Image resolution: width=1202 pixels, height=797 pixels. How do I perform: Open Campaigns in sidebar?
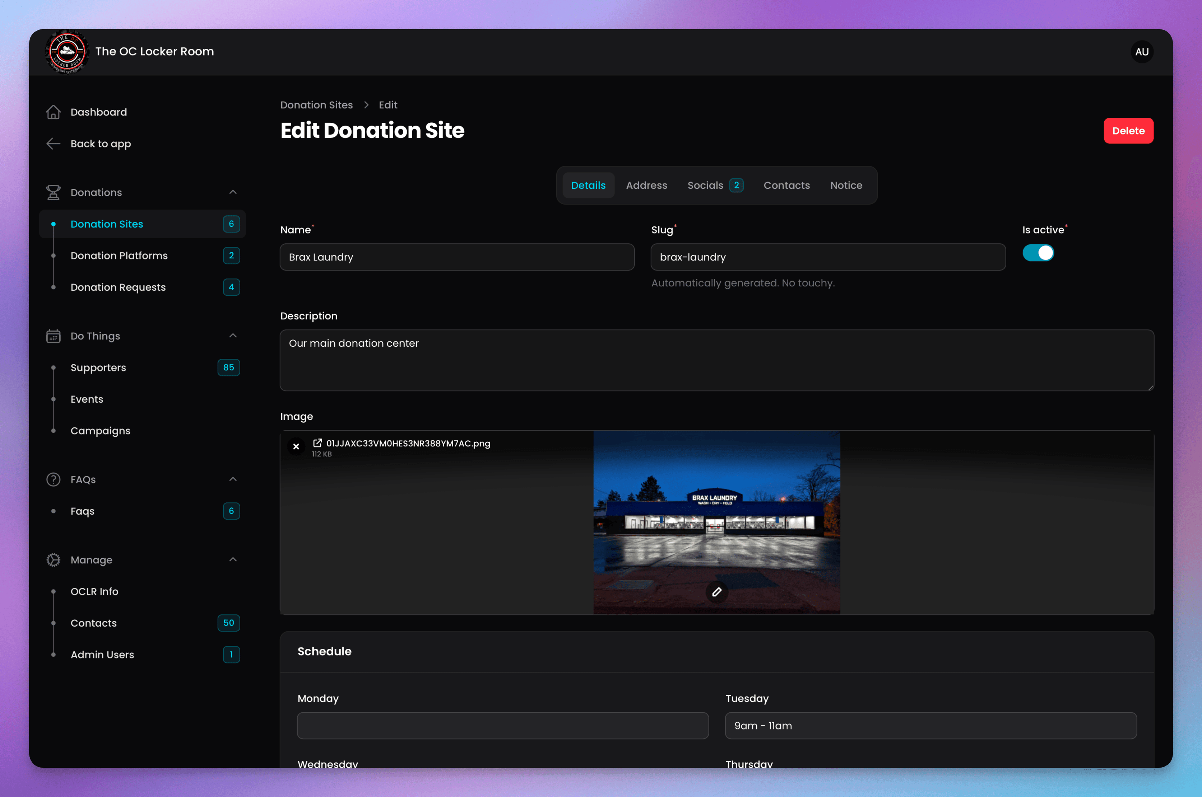pos(143,431)
